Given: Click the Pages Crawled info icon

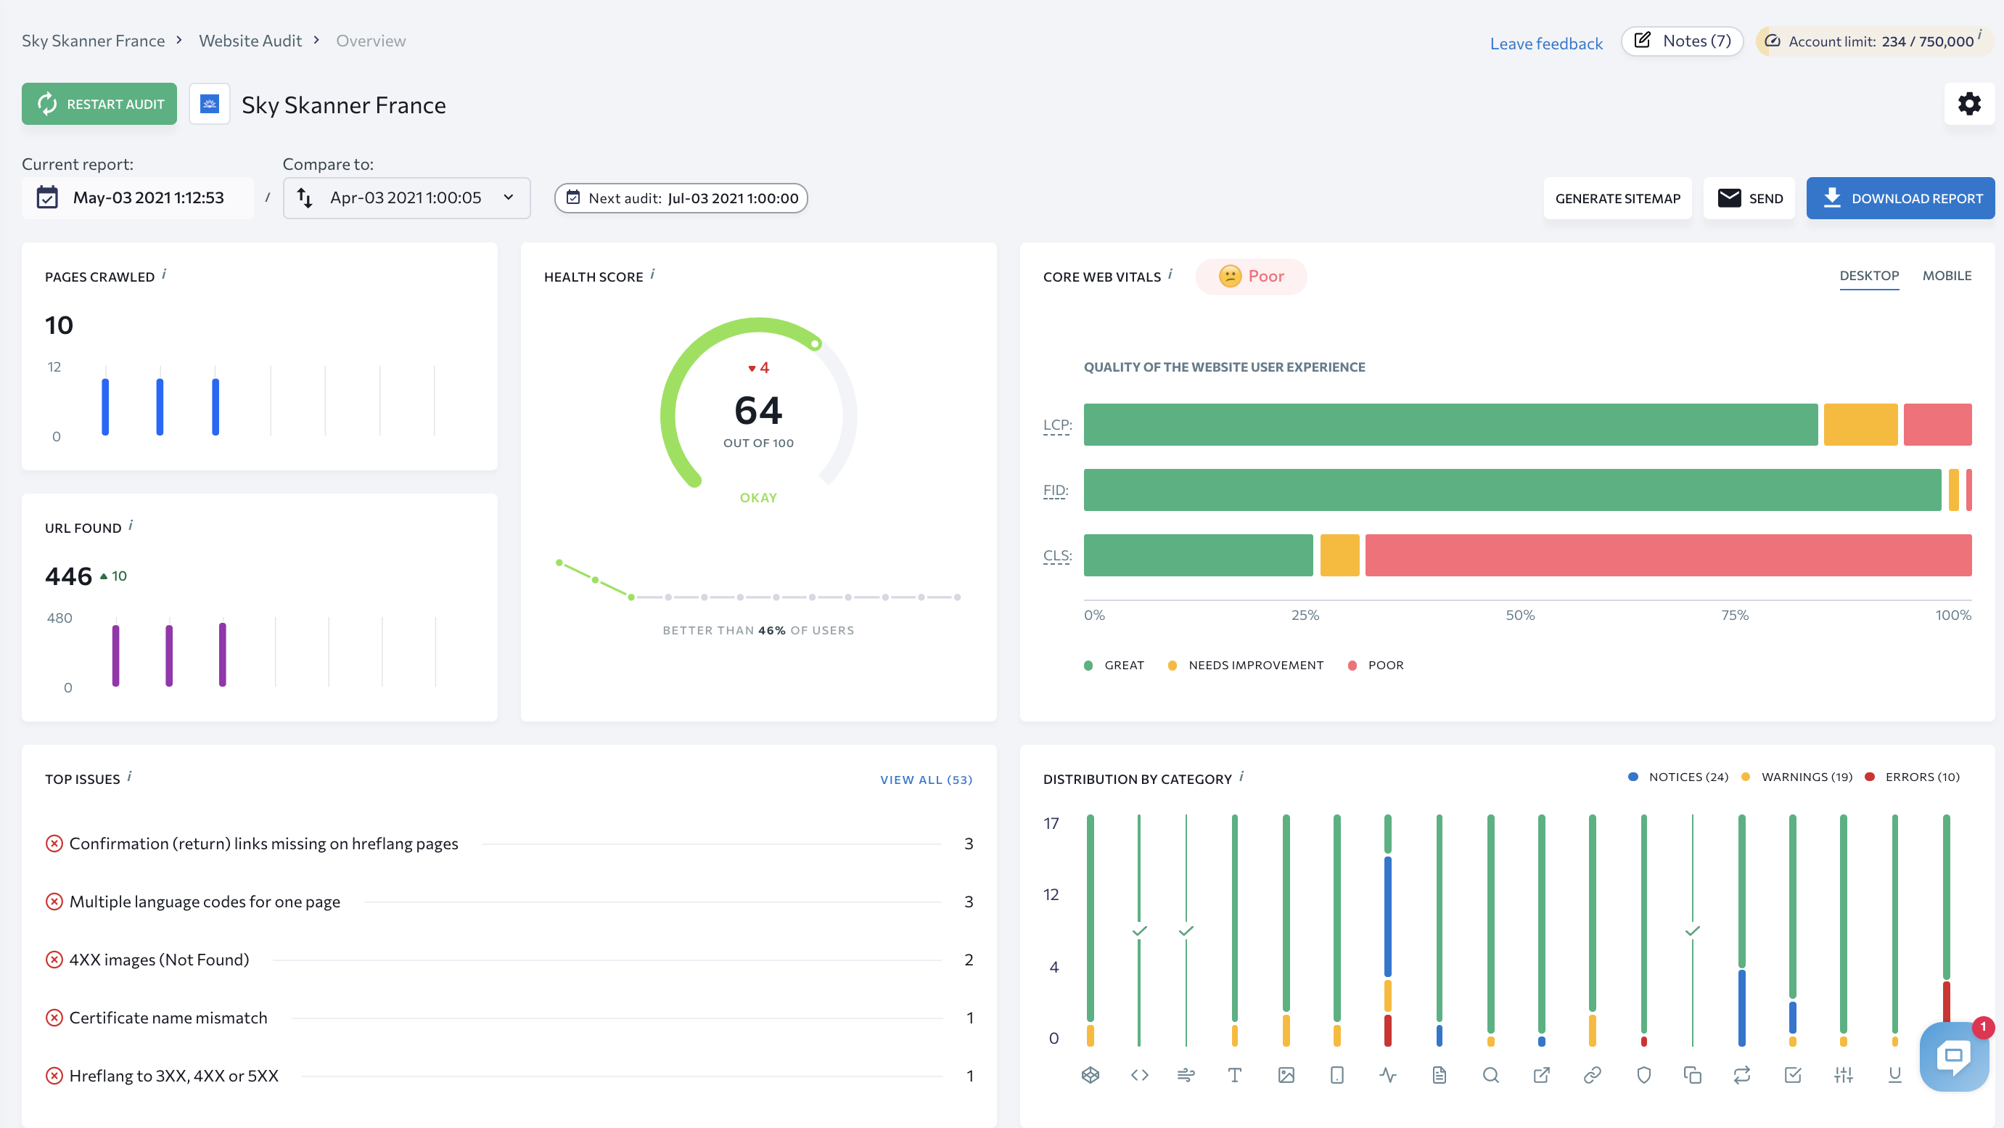Looking at the screenshot, I should tap(164, 275).
